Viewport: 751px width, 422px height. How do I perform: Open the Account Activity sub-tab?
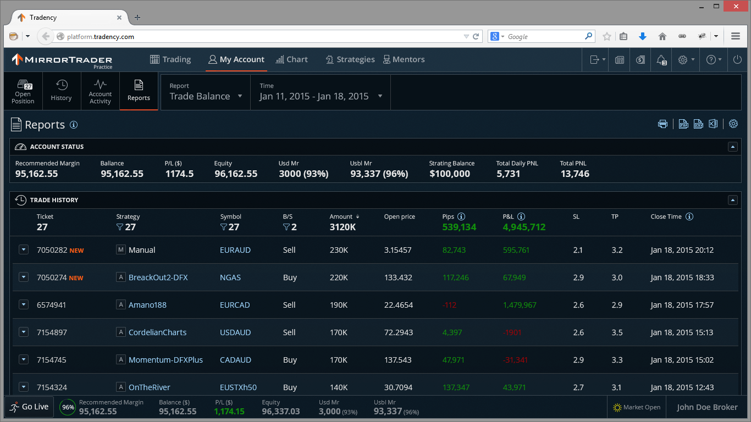tap(100, 92)
